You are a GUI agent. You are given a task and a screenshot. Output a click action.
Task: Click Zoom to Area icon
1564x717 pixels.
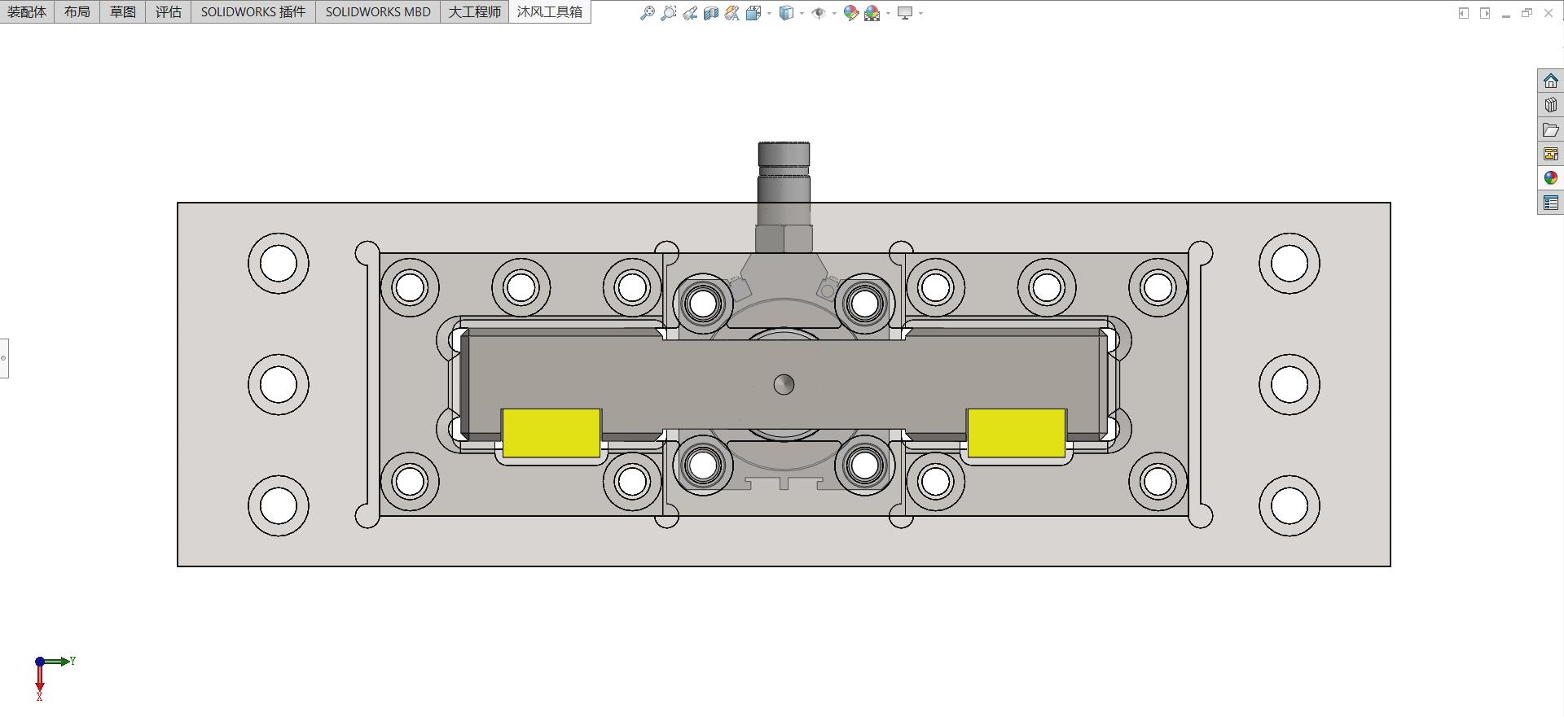click(x=669, y=13)
